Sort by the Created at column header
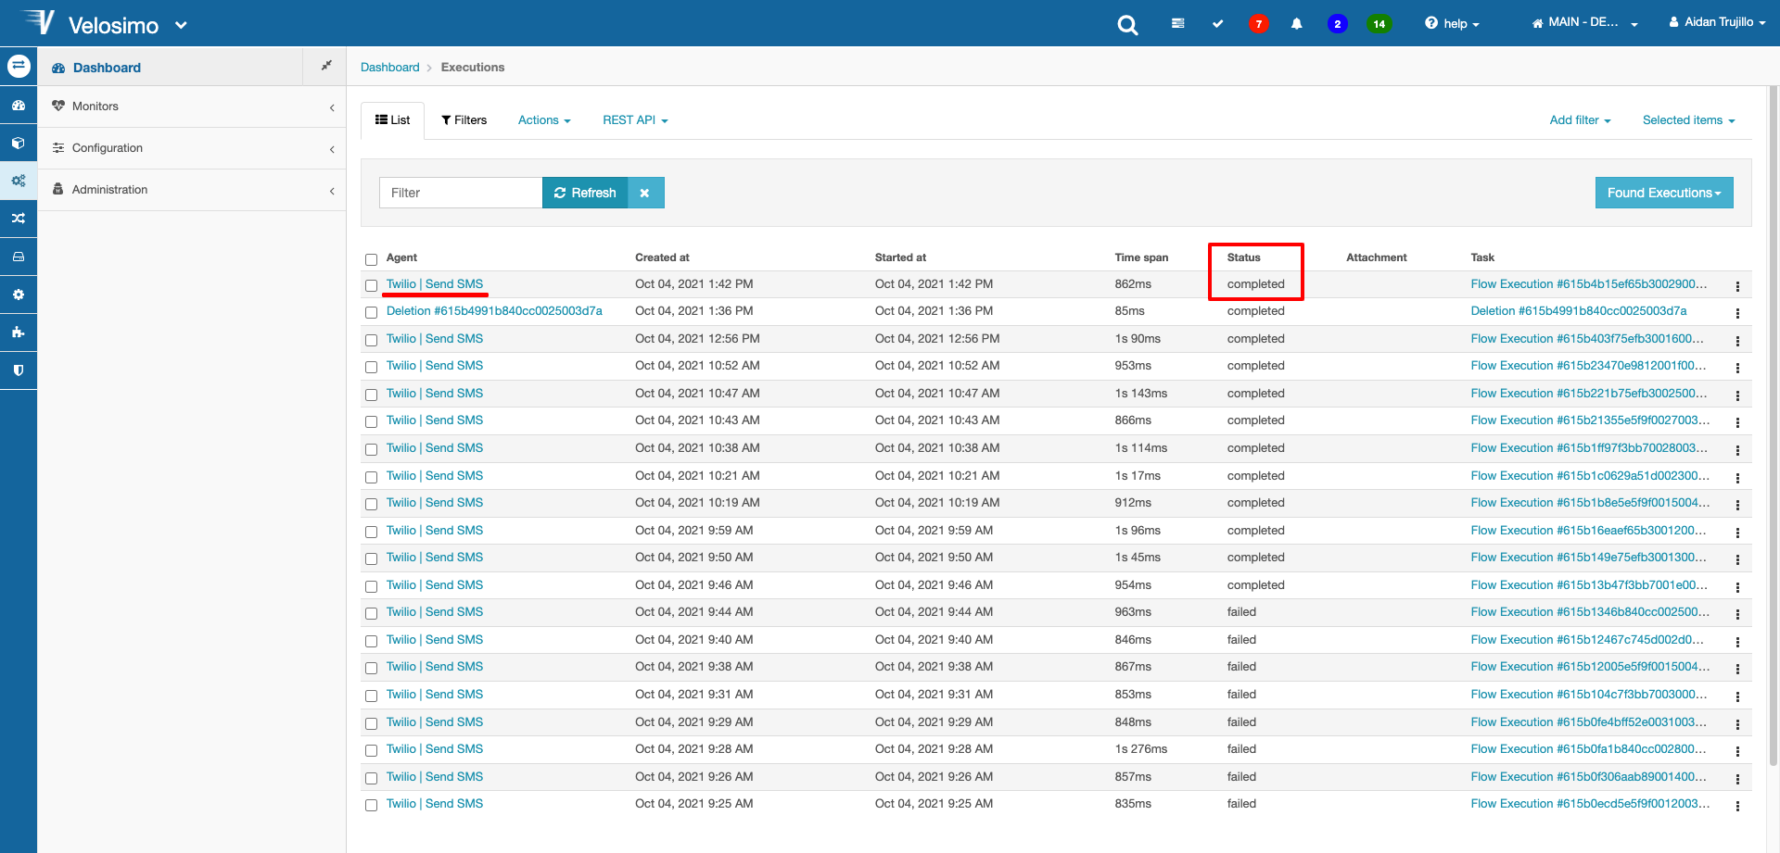1780x853 pixels. tap(662, 257)
